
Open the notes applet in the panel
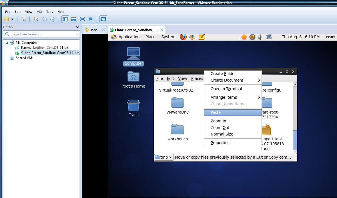(x=202, y=37)
